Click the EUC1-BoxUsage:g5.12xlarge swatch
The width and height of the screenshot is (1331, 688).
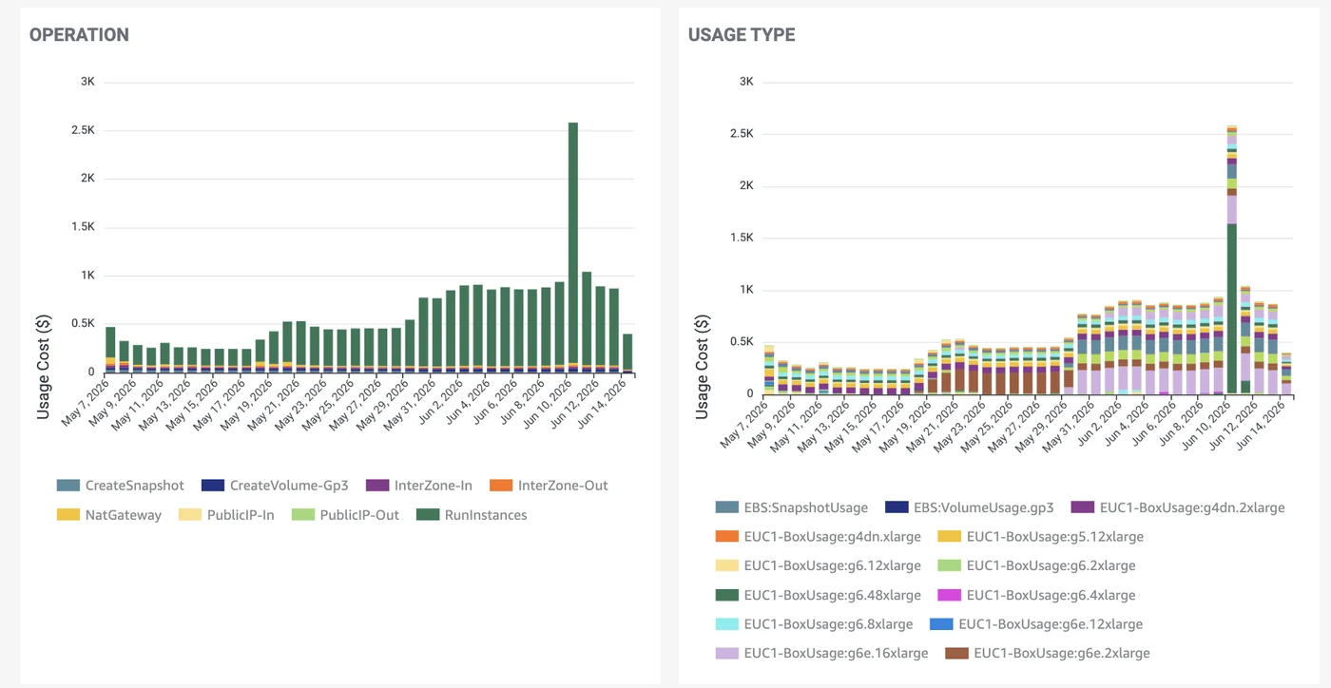(950, 537)
